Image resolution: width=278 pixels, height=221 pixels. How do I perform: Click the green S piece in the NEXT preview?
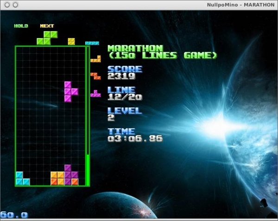pos(47,38)
